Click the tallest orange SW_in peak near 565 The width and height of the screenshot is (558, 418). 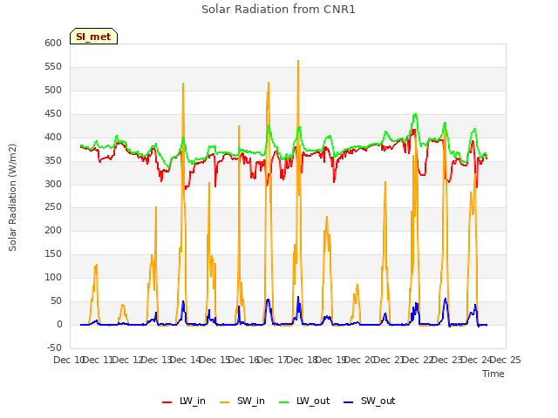pyautogui.click(x=298, y=61)
